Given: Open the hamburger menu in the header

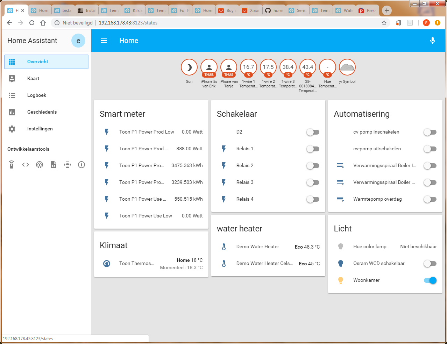Looking at the screenshot, I should [x=104, y=41].
